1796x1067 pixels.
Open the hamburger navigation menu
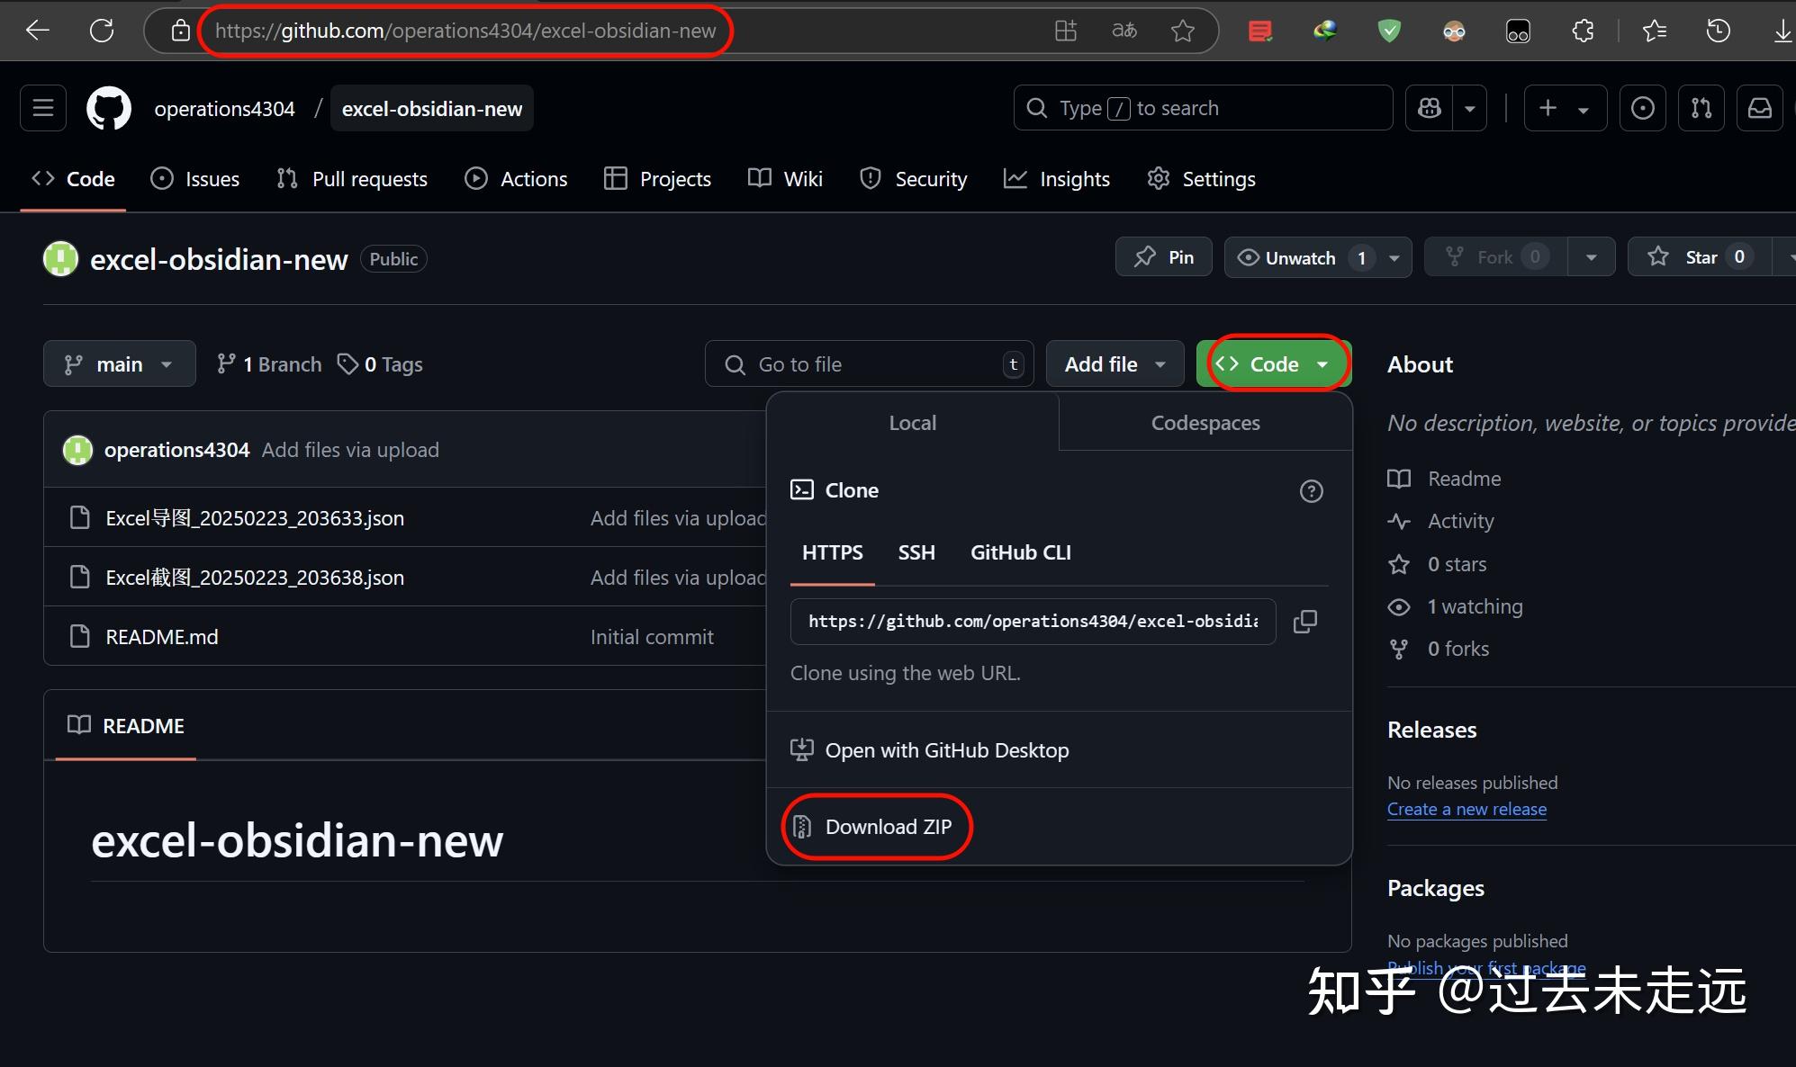tap(42, 108)
